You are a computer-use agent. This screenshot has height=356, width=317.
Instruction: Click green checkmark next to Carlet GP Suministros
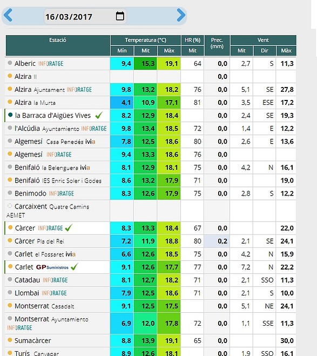tap(74, 267)
